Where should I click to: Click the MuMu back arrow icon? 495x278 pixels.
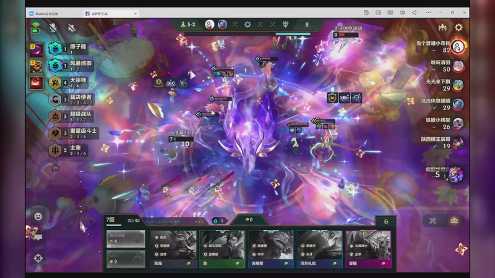pos(414,12)
